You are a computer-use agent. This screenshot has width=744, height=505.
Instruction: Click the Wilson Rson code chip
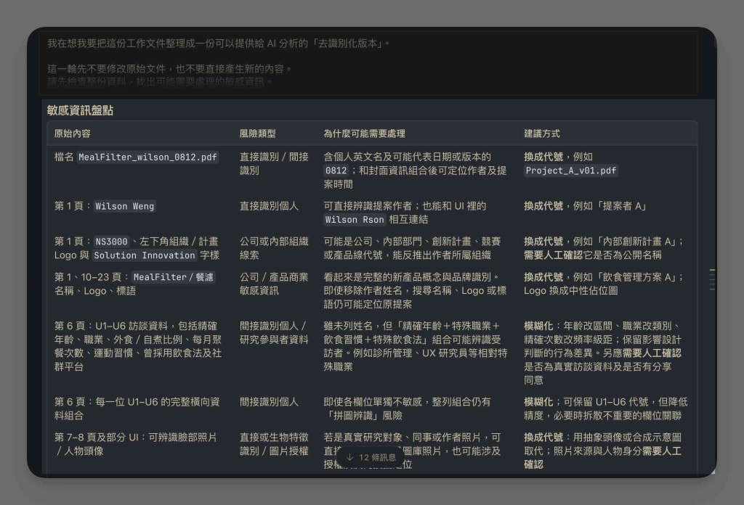355,220
